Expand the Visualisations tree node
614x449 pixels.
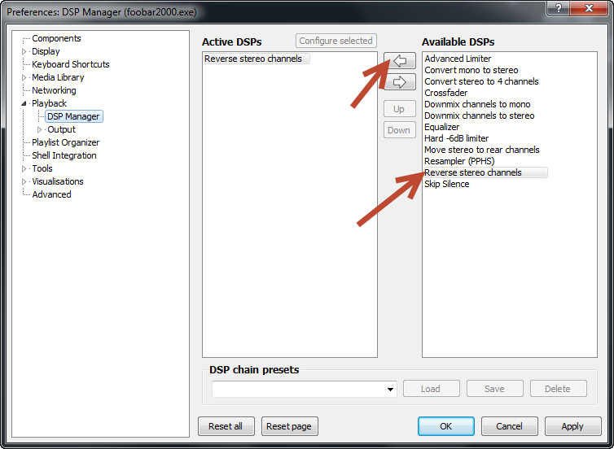(24, 181)
